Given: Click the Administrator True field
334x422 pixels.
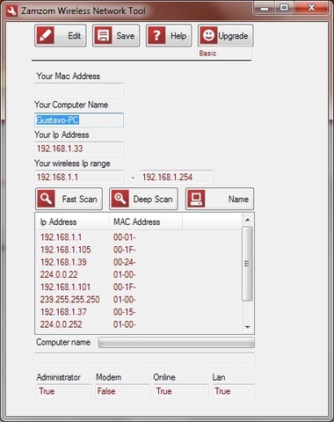Looking at the screenshot, I should [64, 391].
